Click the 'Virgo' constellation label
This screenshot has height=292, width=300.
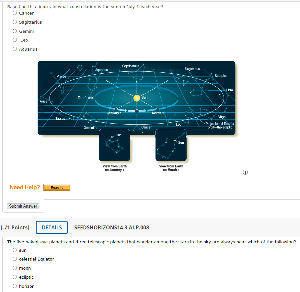[x=222, y=117]
